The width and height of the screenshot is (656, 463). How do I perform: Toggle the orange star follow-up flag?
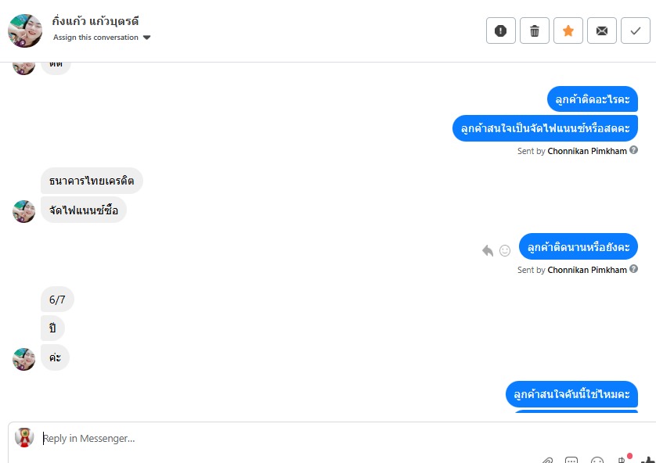[x=568, y=31]
